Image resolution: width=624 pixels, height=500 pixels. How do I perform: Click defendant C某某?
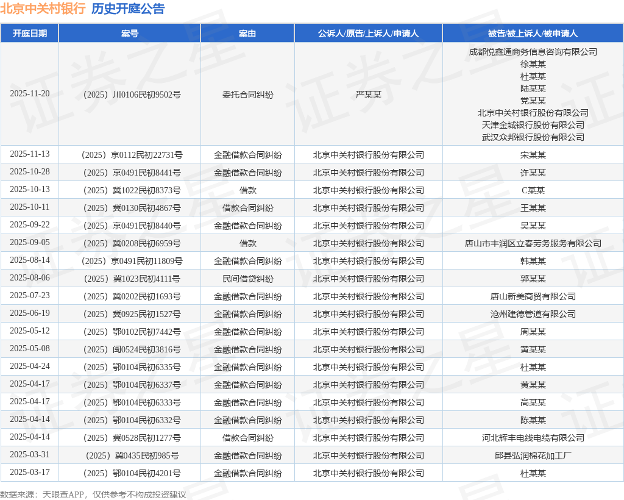pyautogui.click(x=533, y=190)
